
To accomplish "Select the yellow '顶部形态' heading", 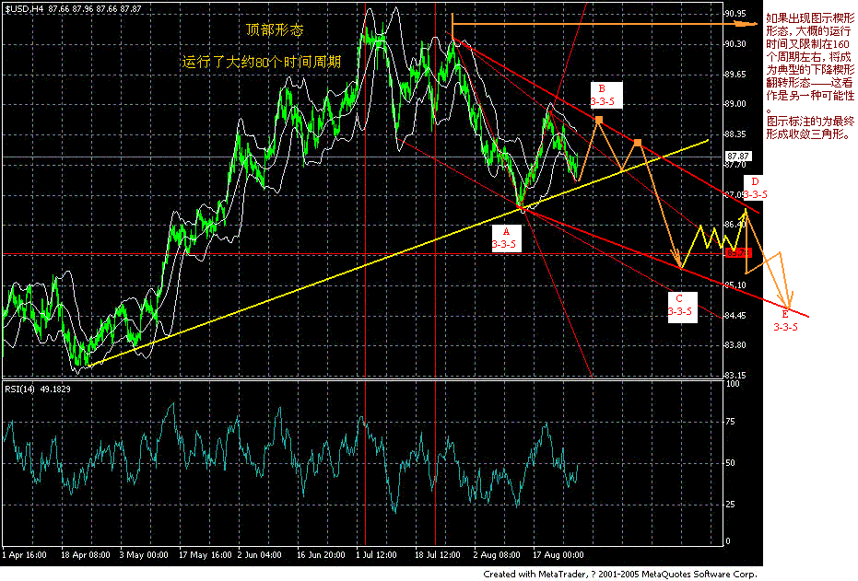I will (274, 30).
